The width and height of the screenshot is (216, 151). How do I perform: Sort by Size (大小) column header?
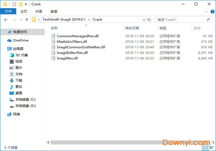coord(197,28)
